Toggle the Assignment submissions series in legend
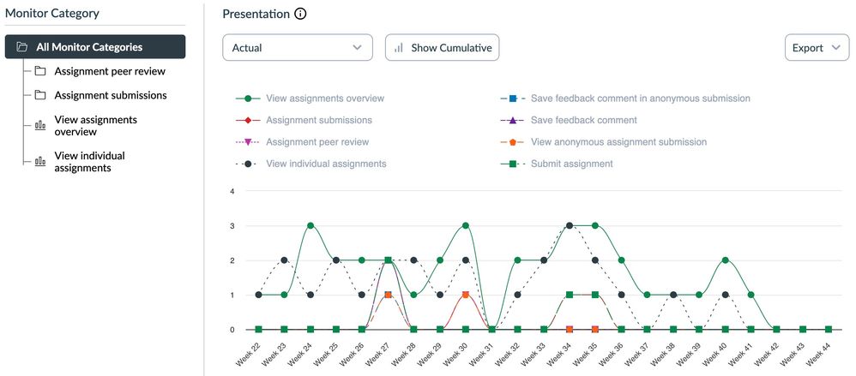Image resolution: width=856 pixels, height=376 pixels. coord(318,121)
